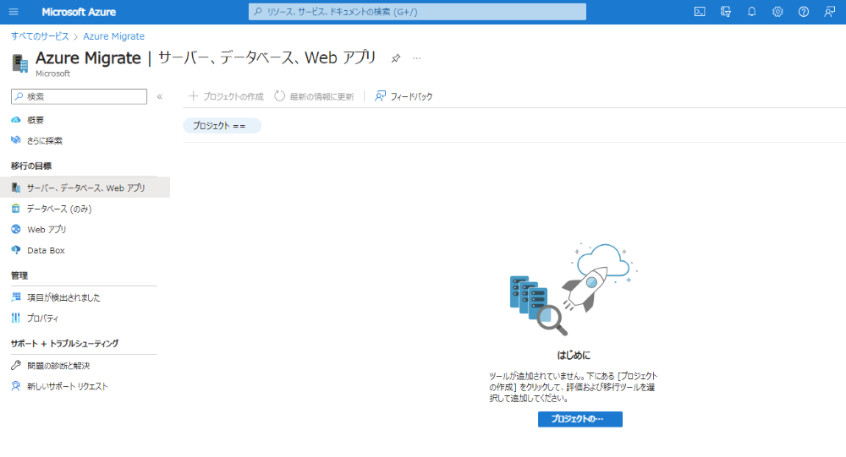The height and width of the screenshot is (457, 846).
Task: Follow the すべてのサービス breadcrumb link
Action: [40, 36]
